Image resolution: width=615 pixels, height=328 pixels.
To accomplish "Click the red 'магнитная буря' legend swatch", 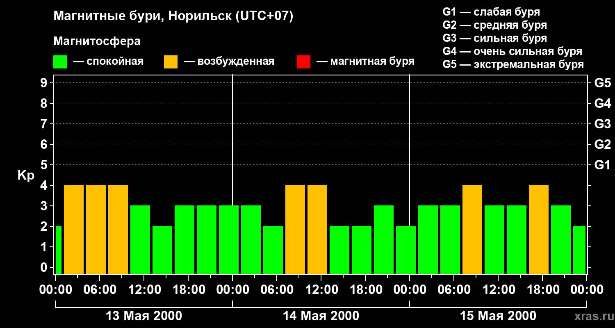I will [x=303, y=62].
